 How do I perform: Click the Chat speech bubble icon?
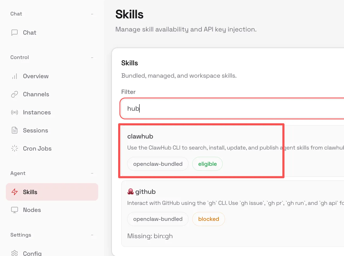point(14,33)
